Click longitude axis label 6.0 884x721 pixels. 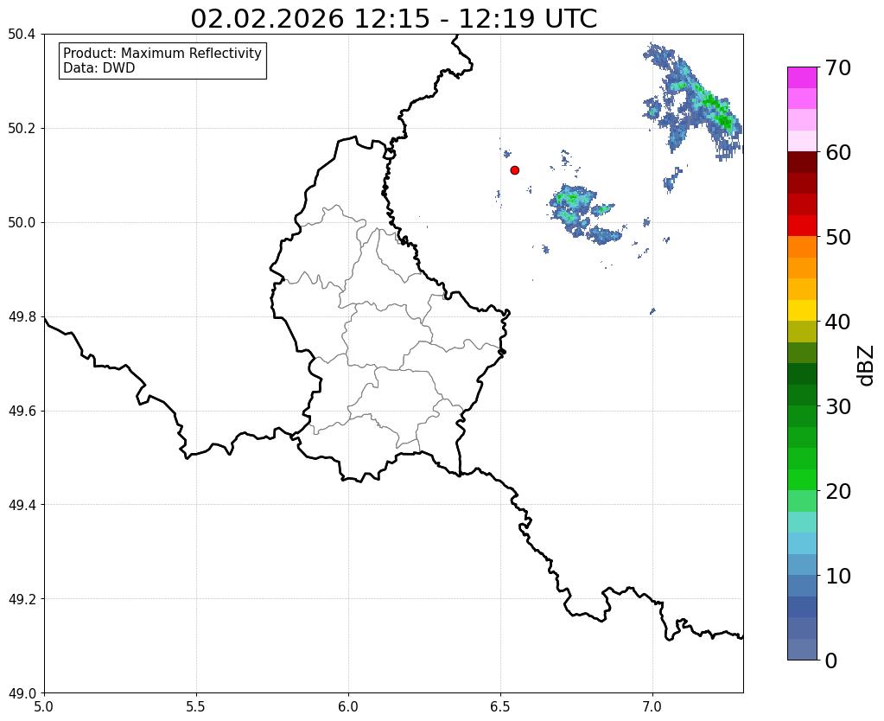click(348, 707)
